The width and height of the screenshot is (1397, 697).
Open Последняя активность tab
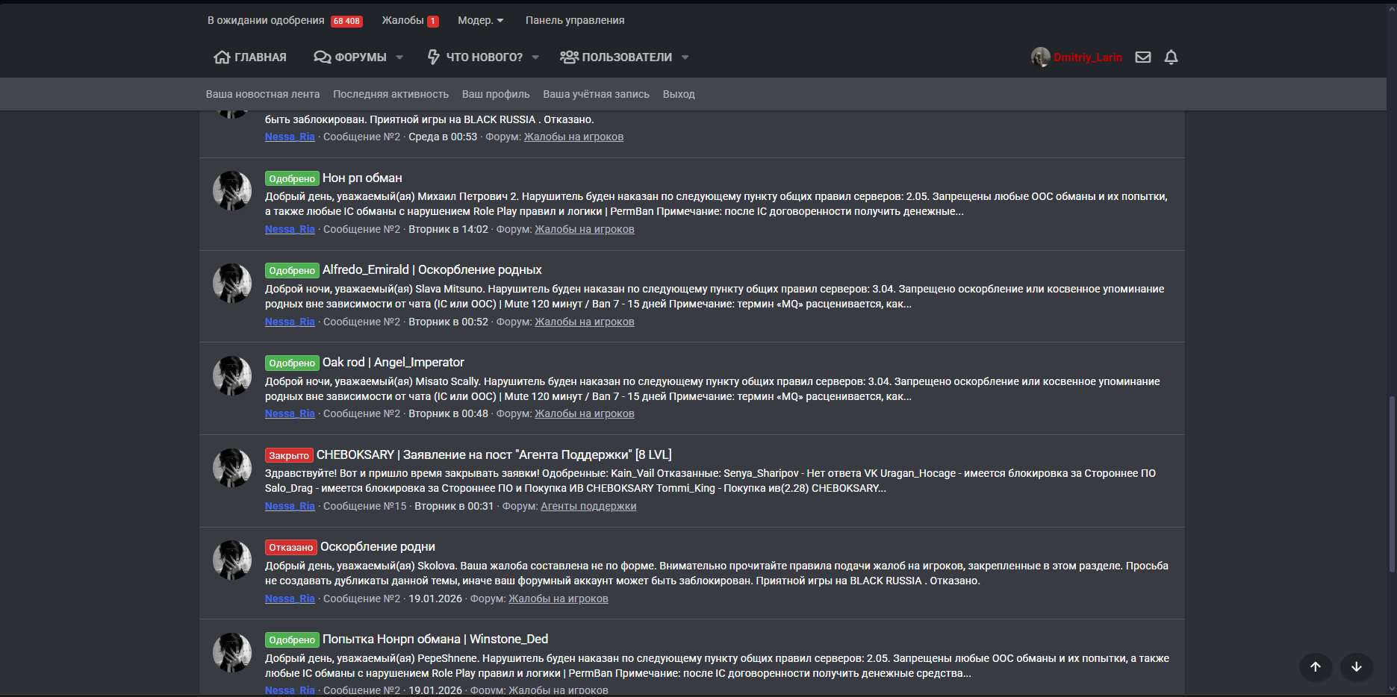pyautogui.click(x=391, y=94)
